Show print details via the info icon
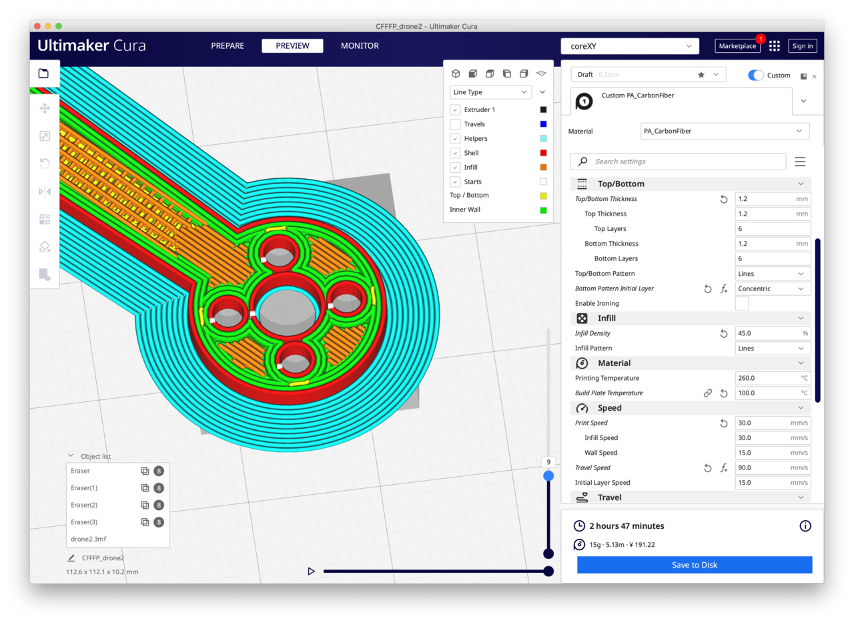 coord(805,526)
